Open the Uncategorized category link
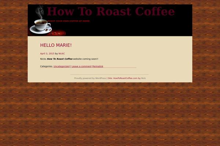 (62, 66)
